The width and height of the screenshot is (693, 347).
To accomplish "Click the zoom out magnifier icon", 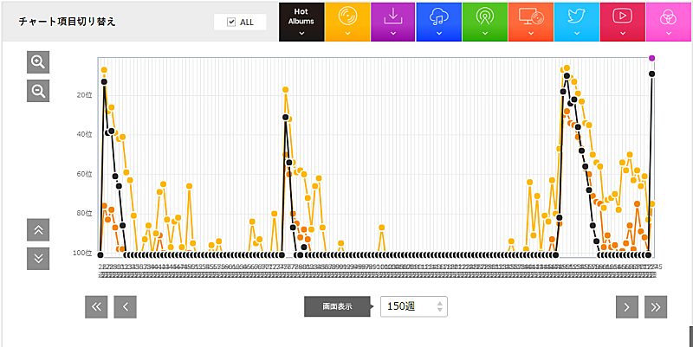I will click(38, 91).
